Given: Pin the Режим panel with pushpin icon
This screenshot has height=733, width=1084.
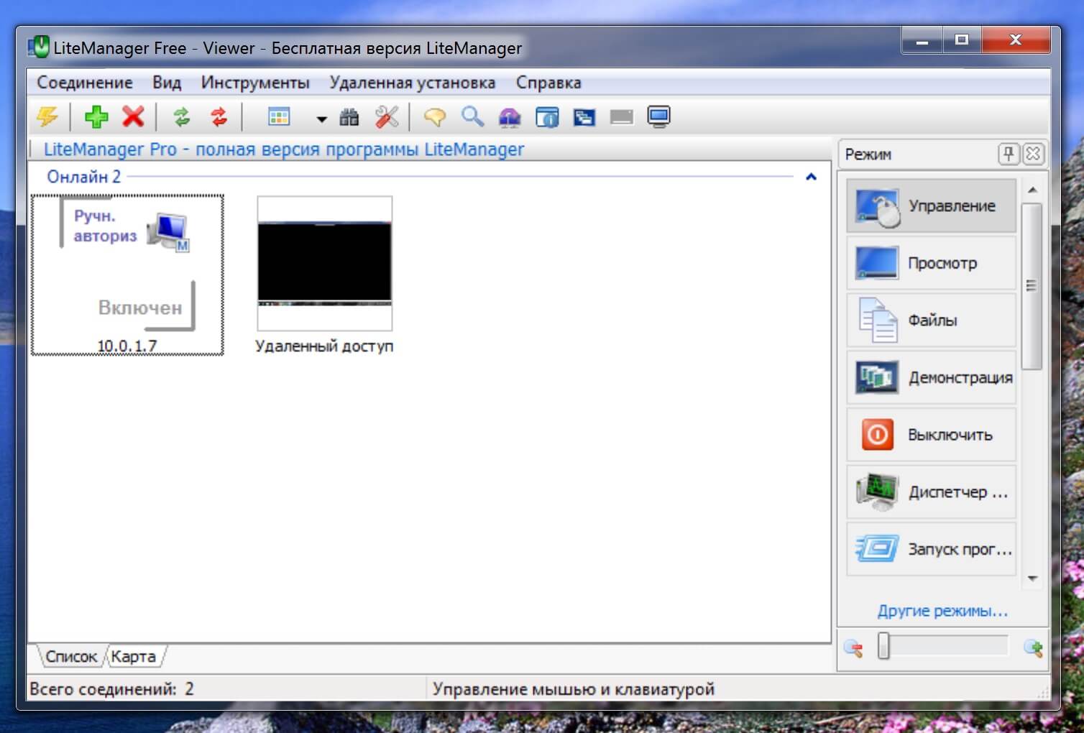Looking at the screenshot, I should click(x=1008, y=154).
